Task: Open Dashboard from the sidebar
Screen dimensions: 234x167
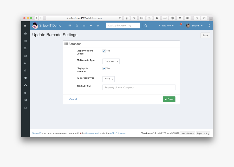Action: click(25, 34)
